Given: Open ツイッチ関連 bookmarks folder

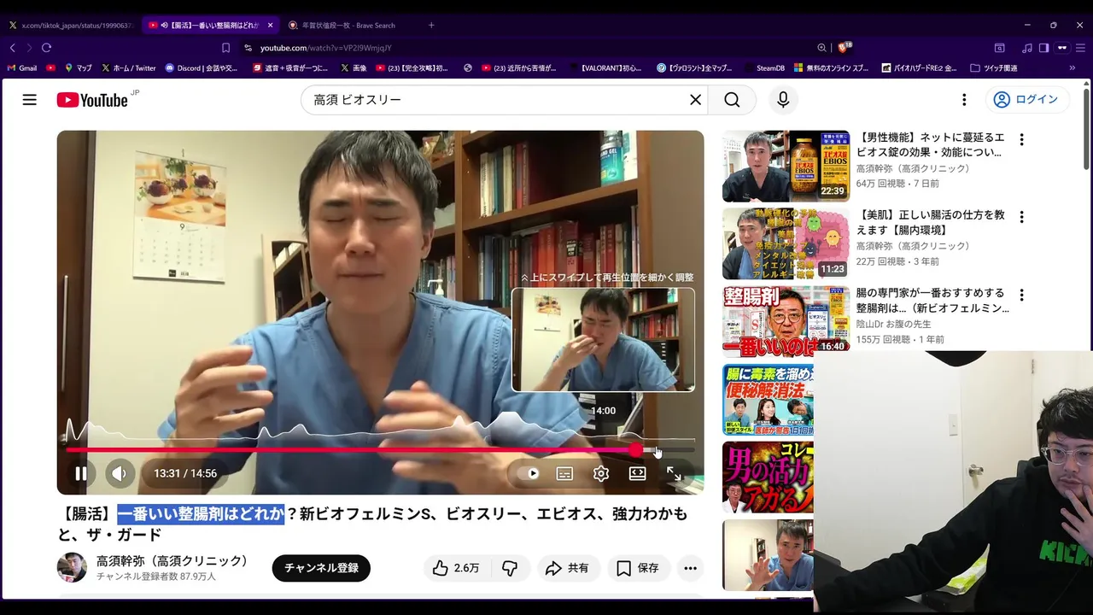Looking at the screenshot, I should pyautogui.click(x=993, y=67).
